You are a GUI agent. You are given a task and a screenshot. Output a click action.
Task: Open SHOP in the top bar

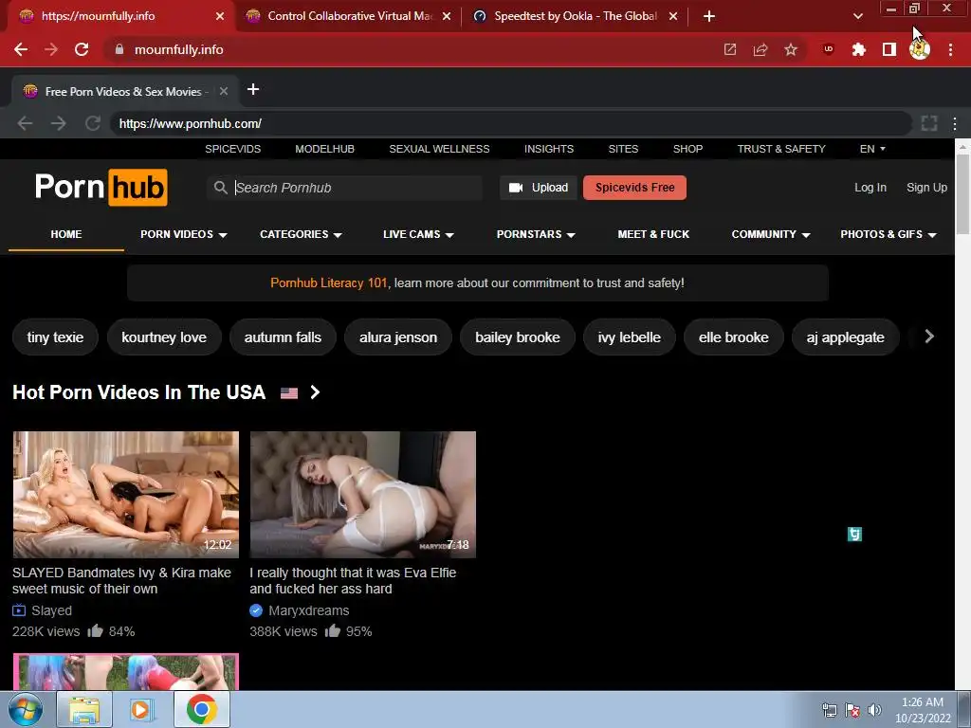tap(687, 149)
